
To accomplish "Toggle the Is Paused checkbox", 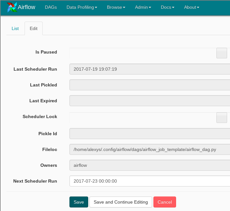I will pos(222,53).
